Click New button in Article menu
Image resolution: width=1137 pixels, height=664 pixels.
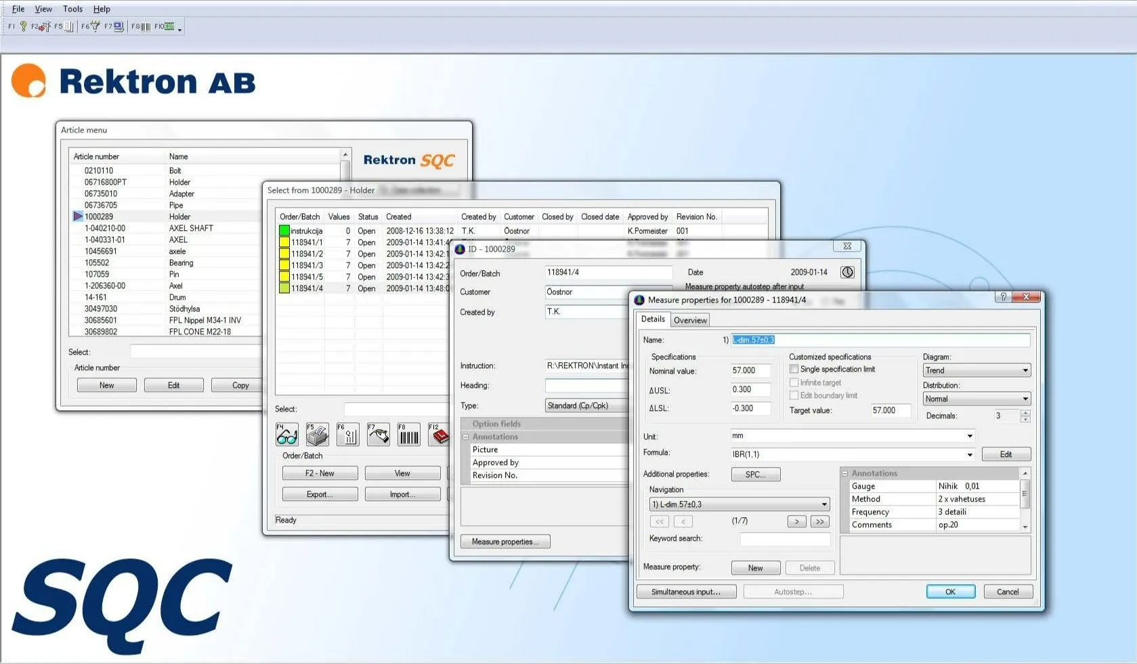(x=107, y=385)
